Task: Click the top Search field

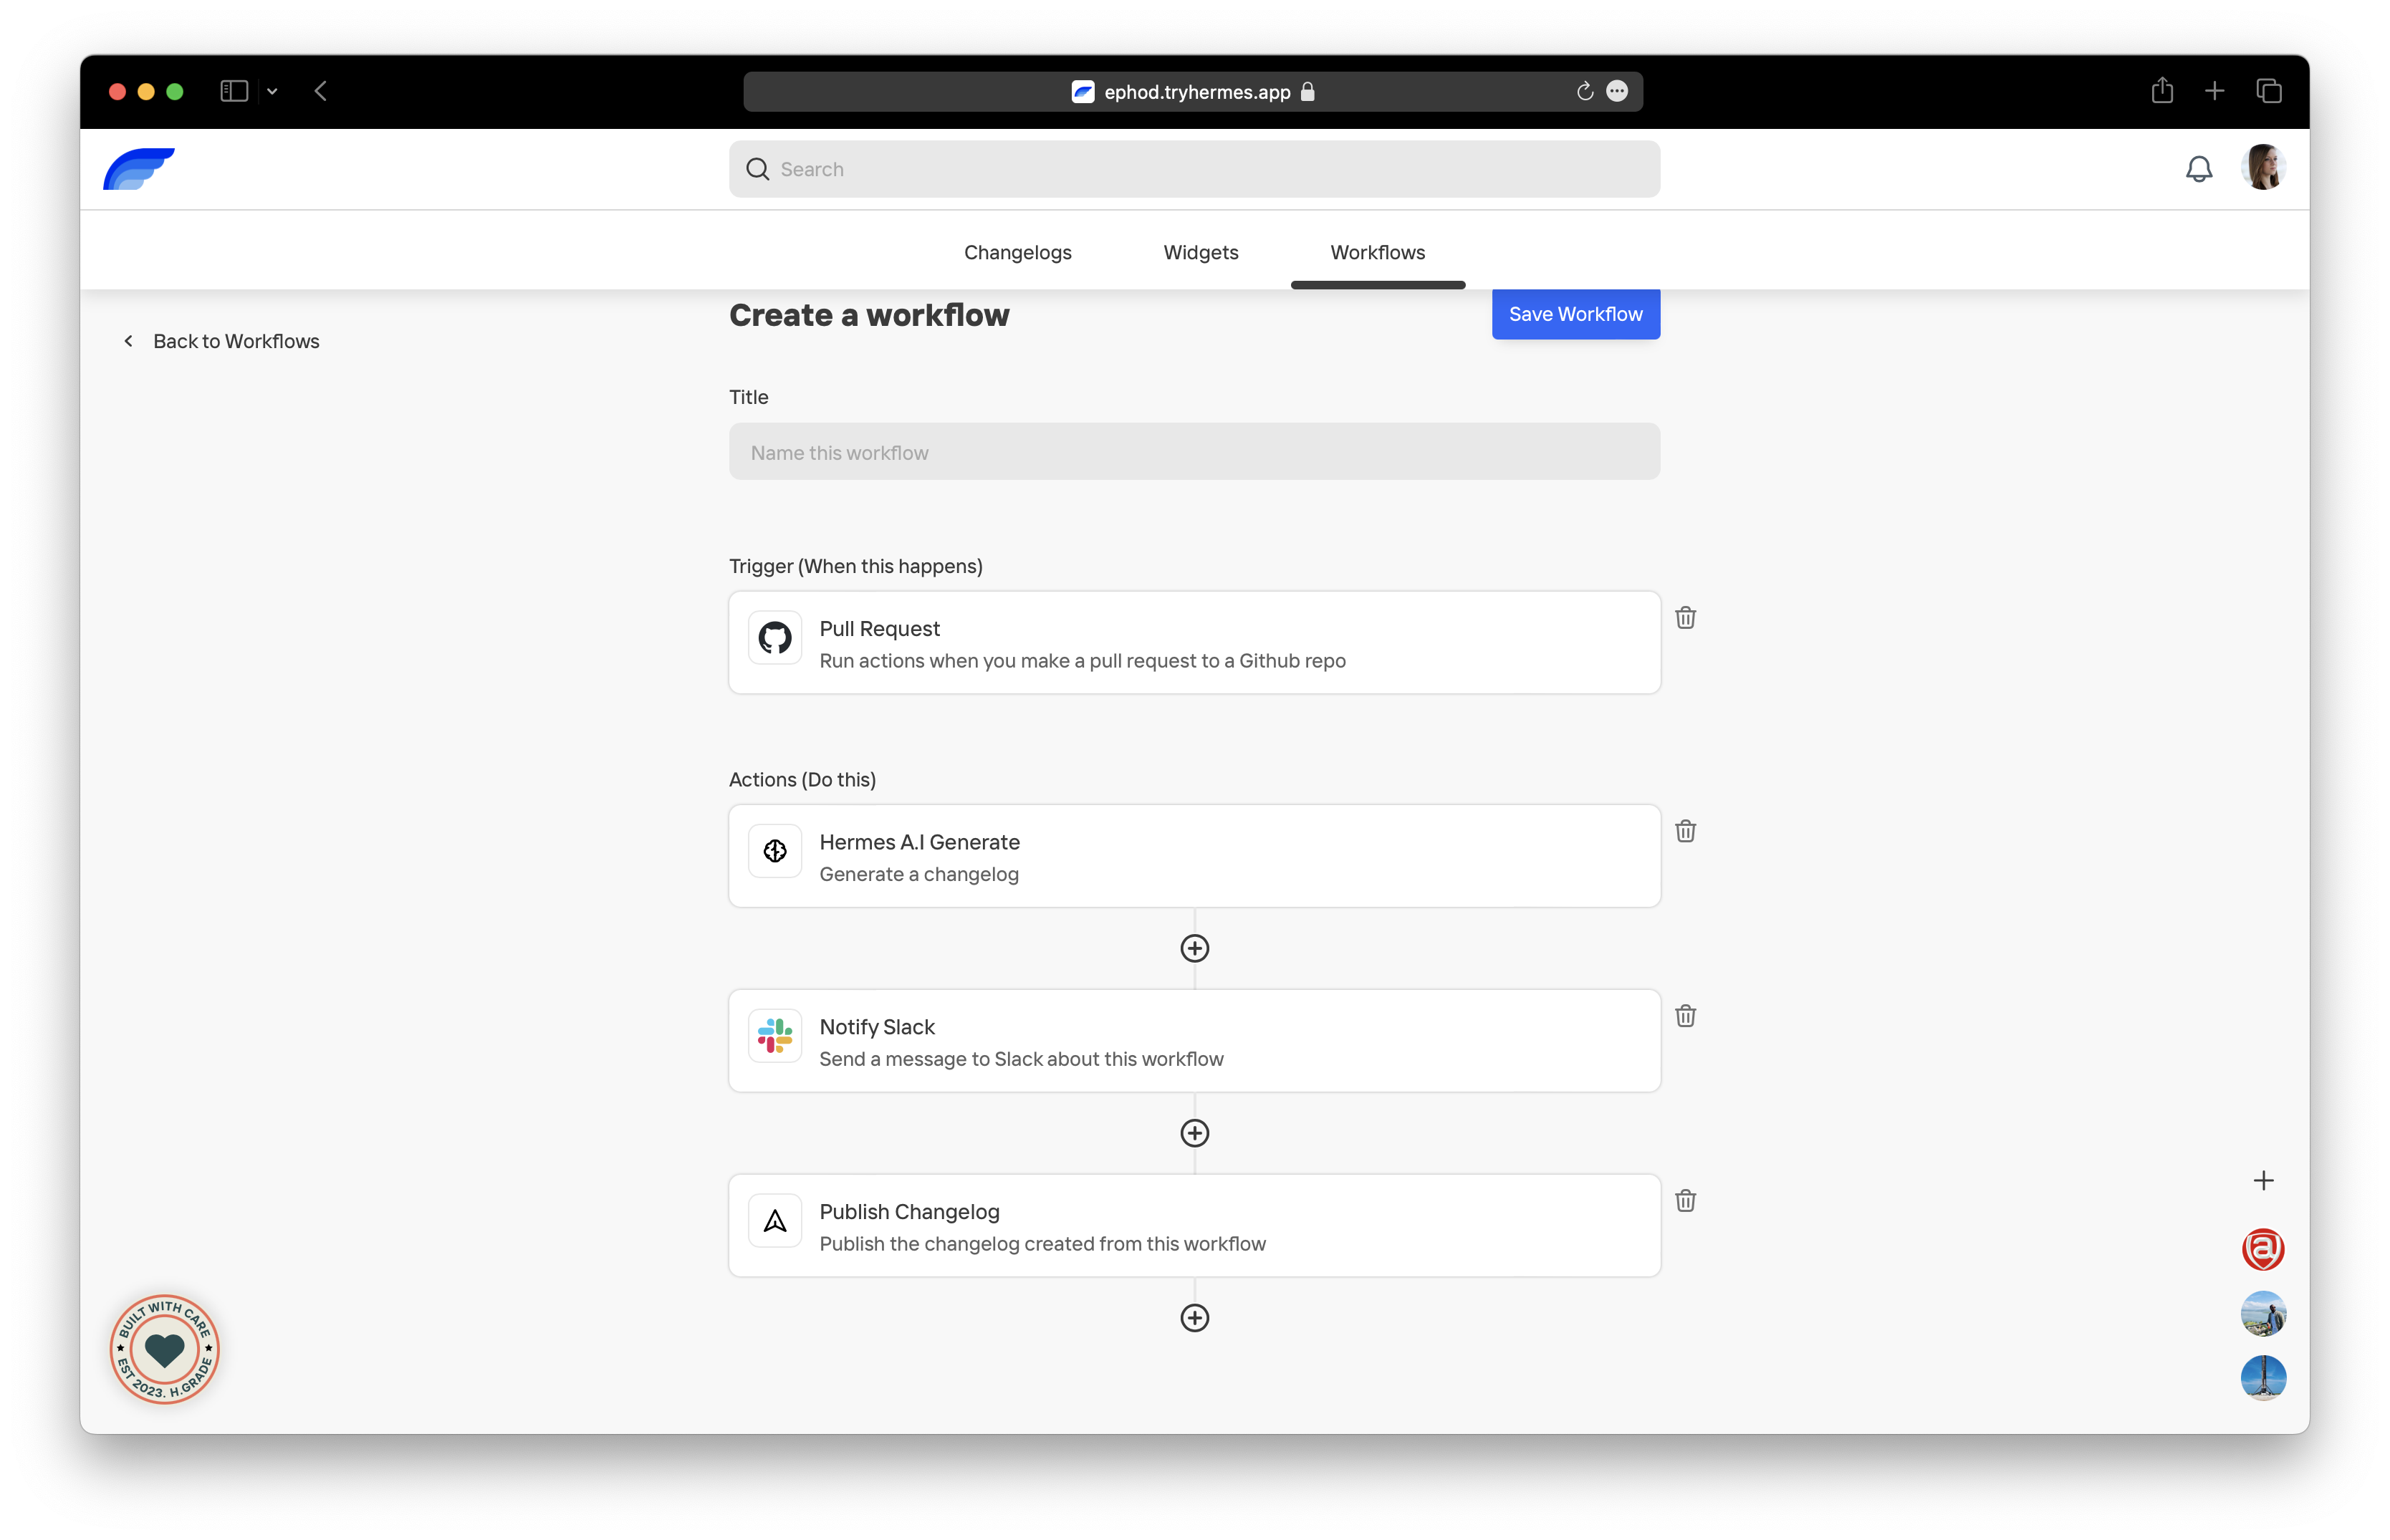Action: coord(1194,169)
